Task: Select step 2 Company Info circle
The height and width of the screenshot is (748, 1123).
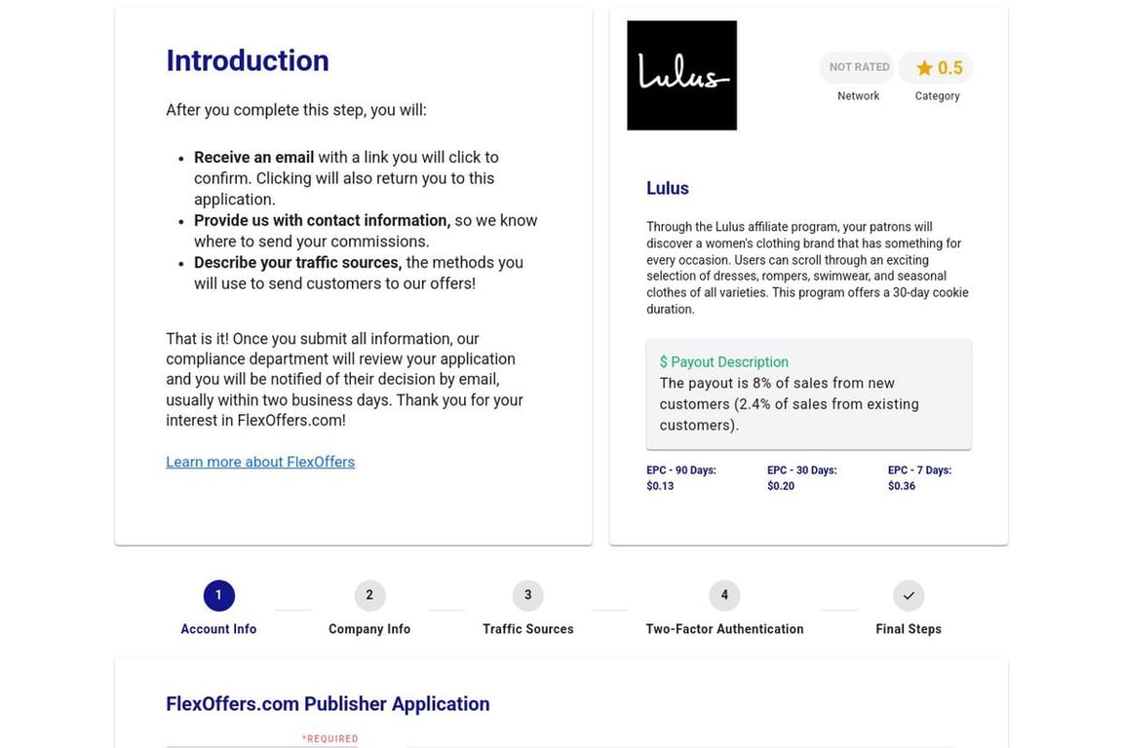Action: (369, 595)
